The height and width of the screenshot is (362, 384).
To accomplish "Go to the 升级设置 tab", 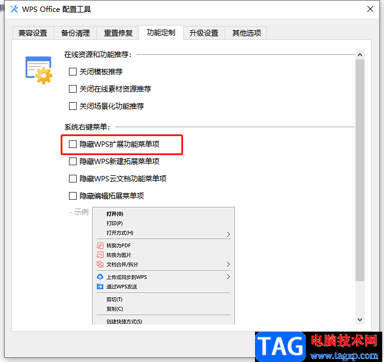I will pyautogui.click(x=204, y=33).
